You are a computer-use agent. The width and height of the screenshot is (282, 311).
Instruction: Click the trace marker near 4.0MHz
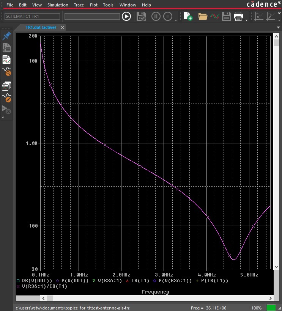tap(208, 217)
